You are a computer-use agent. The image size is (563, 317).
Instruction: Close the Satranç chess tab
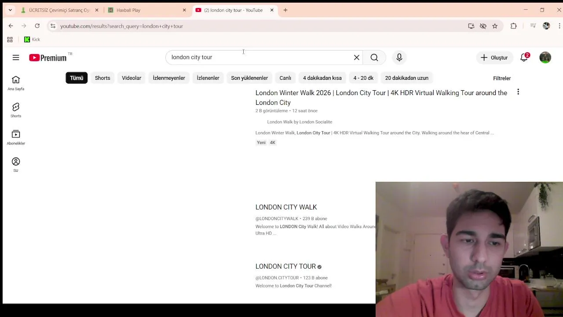(x=97, y=10)
